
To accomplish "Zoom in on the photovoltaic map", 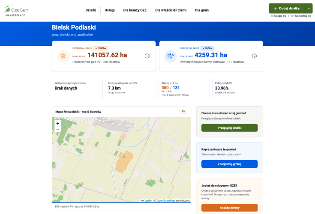I will click(58, 123).
